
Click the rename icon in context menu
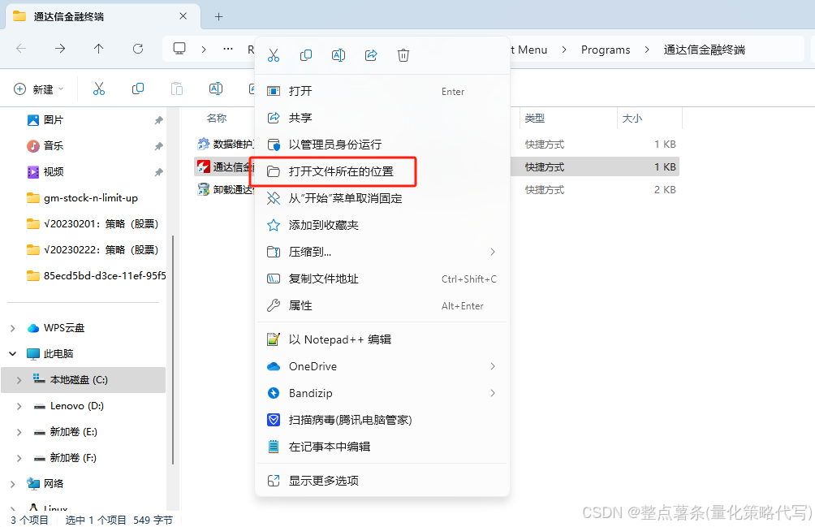point(339,55)
